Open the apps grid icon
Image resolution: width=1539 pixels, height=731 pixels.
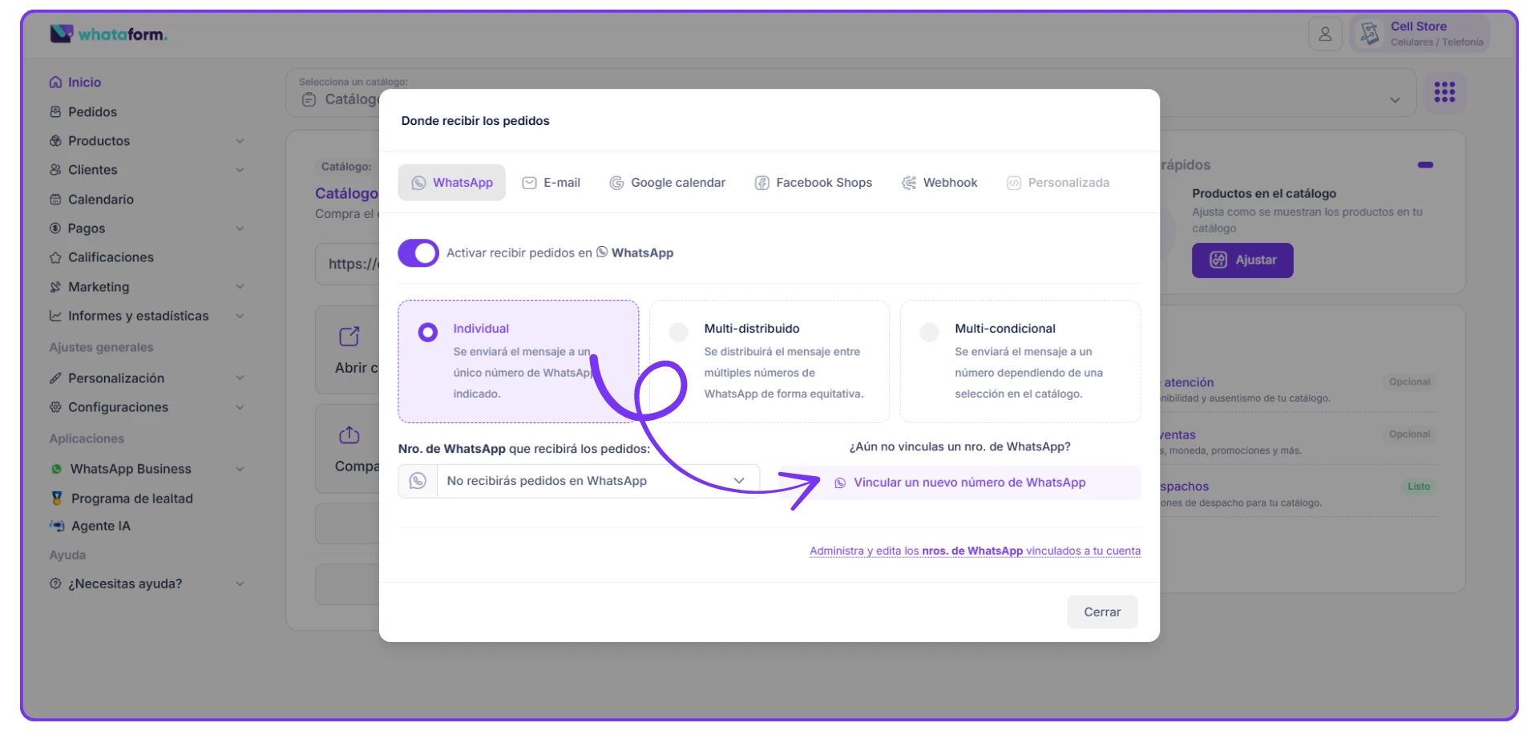click(1444, 92)
